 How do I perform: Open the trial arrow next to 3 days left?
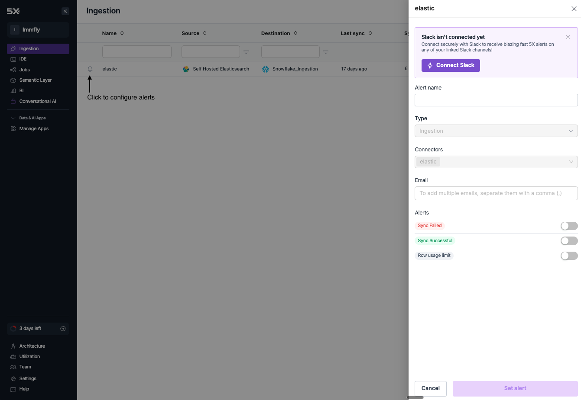63,329
